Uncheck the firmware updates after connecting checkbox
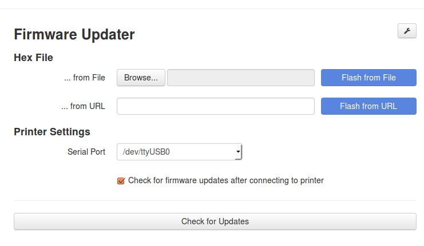The image size is (424, 246). (121, 181)
